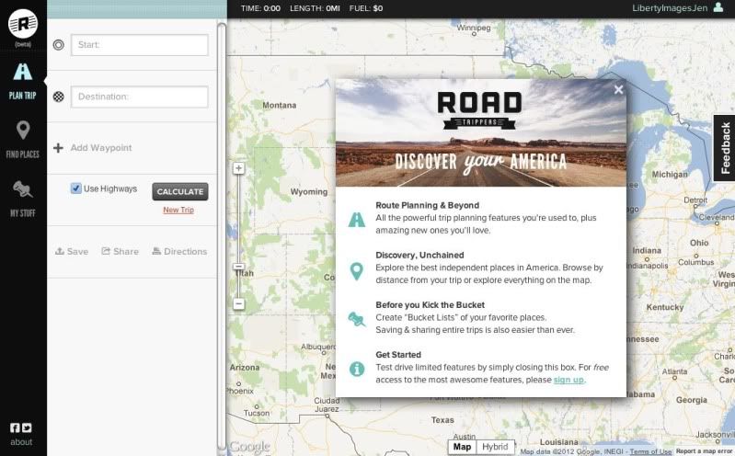Screen dimensions: 735x456
Task: Click the Tucson label on the map
Action: point(257,413)
